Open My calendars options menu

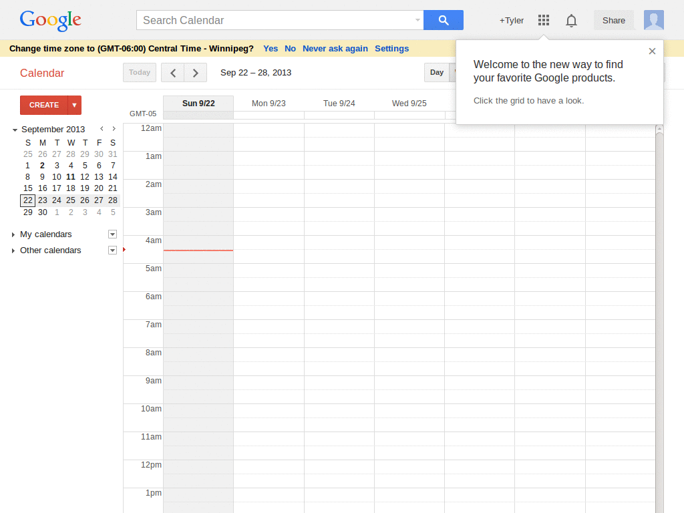tap(112, 234)
